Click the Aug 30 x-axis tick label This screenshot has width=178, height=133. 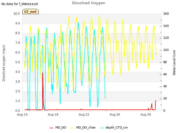pyautogui.click(x=146, y=114)
